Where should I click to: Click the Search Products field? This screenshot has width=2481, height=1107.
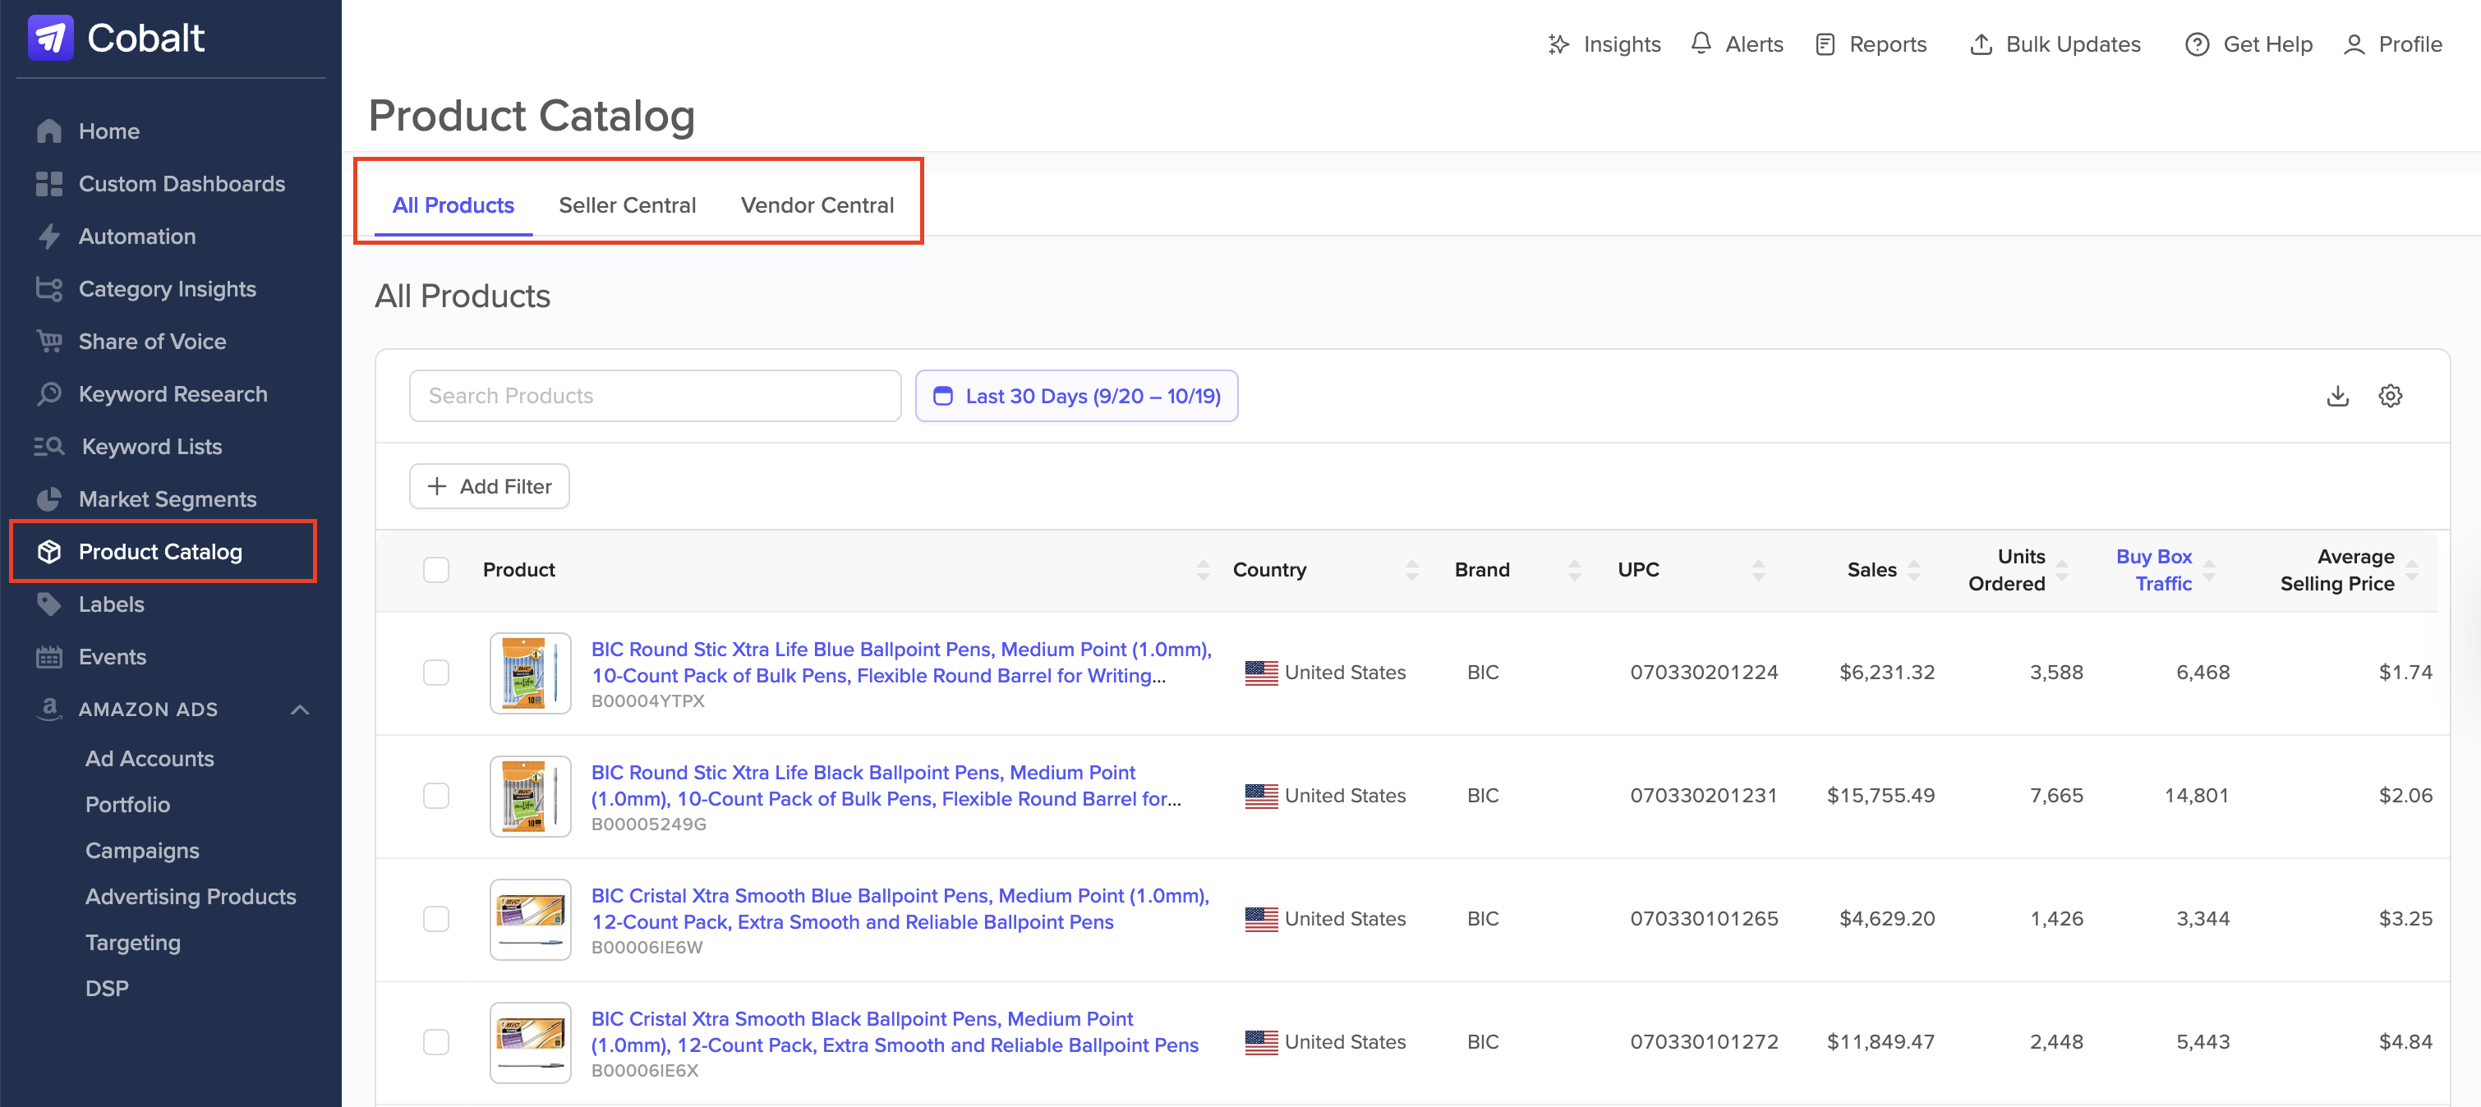[x=655, y=396]
